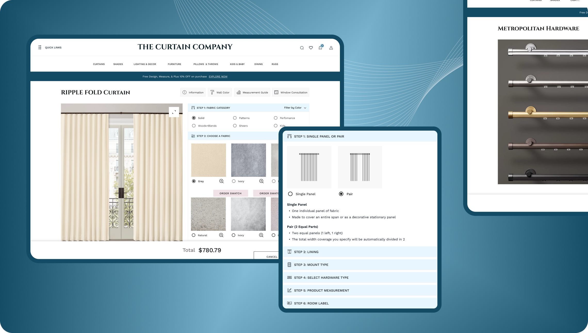Image resolution: width=588 pixels, height=333 pixels.
Task: Open the Pillows & Throws menu item
Action: point(206,64)
